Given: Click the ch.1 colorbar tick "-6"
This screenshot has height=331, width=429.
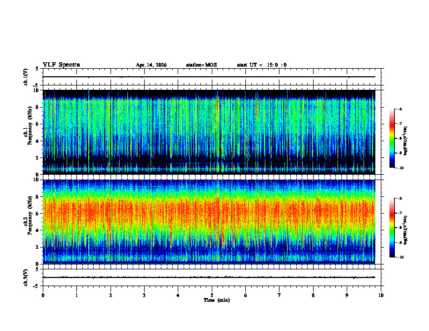Looking at the screenshot, I should click(x=400, y=109).
